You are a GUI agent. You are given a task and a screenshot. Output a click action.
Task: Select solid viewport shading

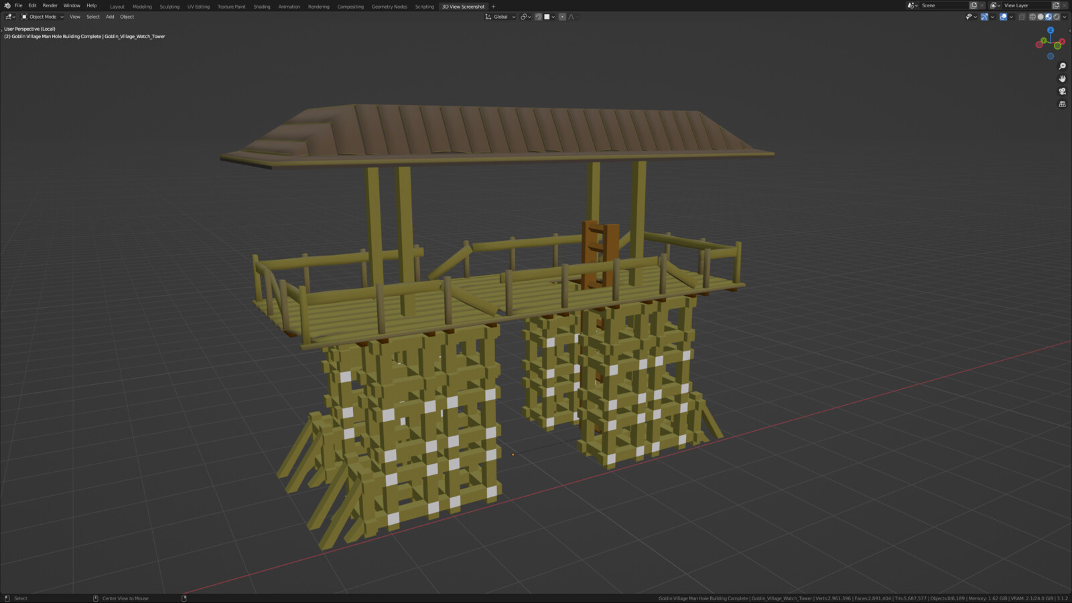pyautogui.click(x=1041, y=17)
